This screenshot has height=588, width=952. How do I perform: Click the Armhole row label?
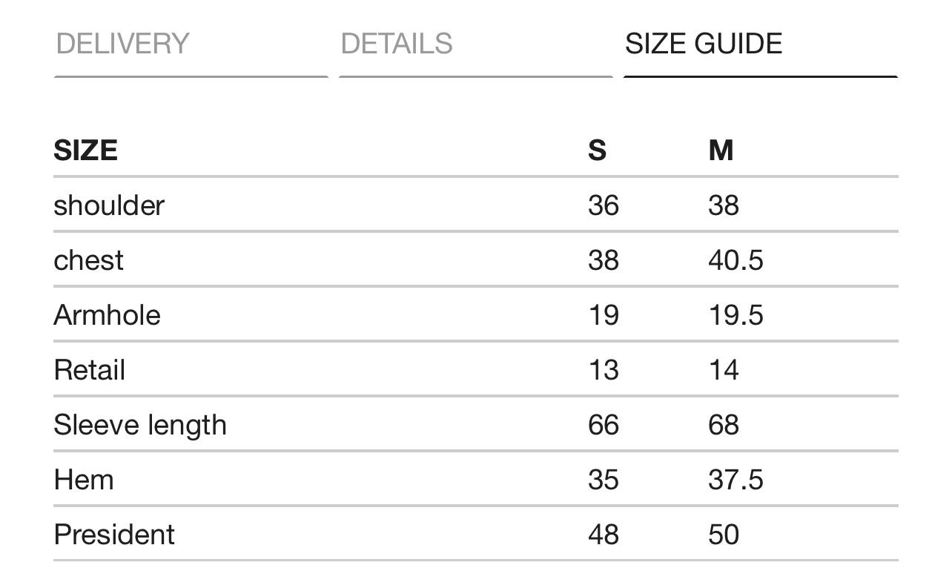[x=107, y=315]
